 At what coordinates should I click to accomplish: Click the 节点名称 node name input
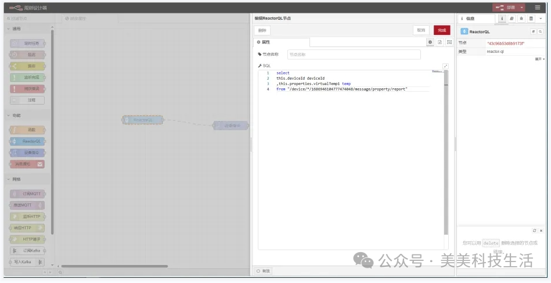point(354,55)
